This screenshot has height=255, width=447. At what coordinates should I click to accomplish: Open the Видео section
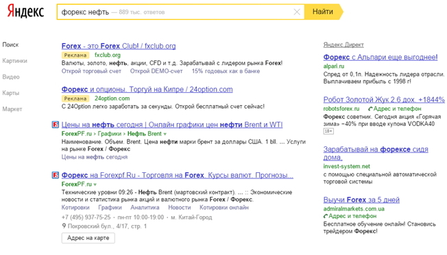pyautogui.click(x=11, y=77)
